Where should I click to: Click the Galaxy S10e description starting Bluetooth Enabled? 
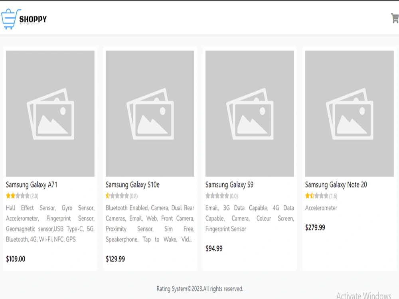click(150, 224)
